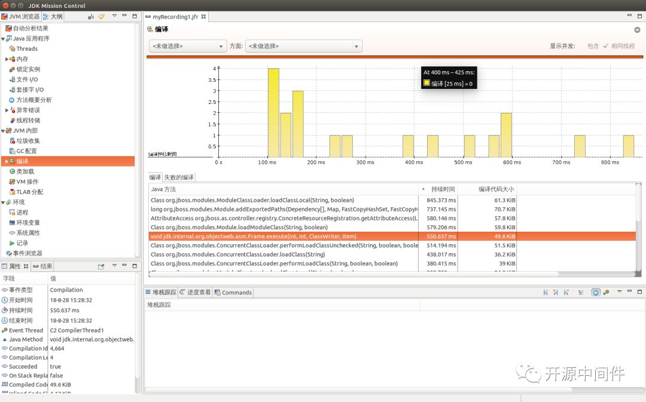Click the compilation table horizontal scrollbar
646x402 pixels.
coord(354,274)
